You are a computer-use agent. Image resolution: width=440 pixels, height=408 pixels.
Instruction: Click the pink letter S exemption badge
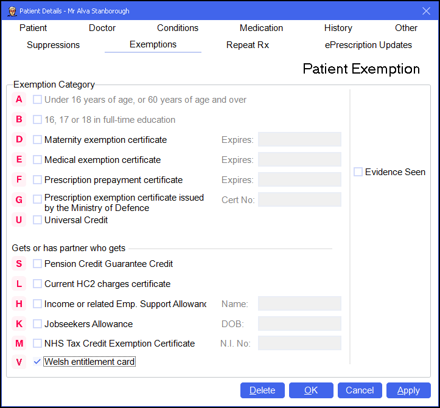point(19,264)
